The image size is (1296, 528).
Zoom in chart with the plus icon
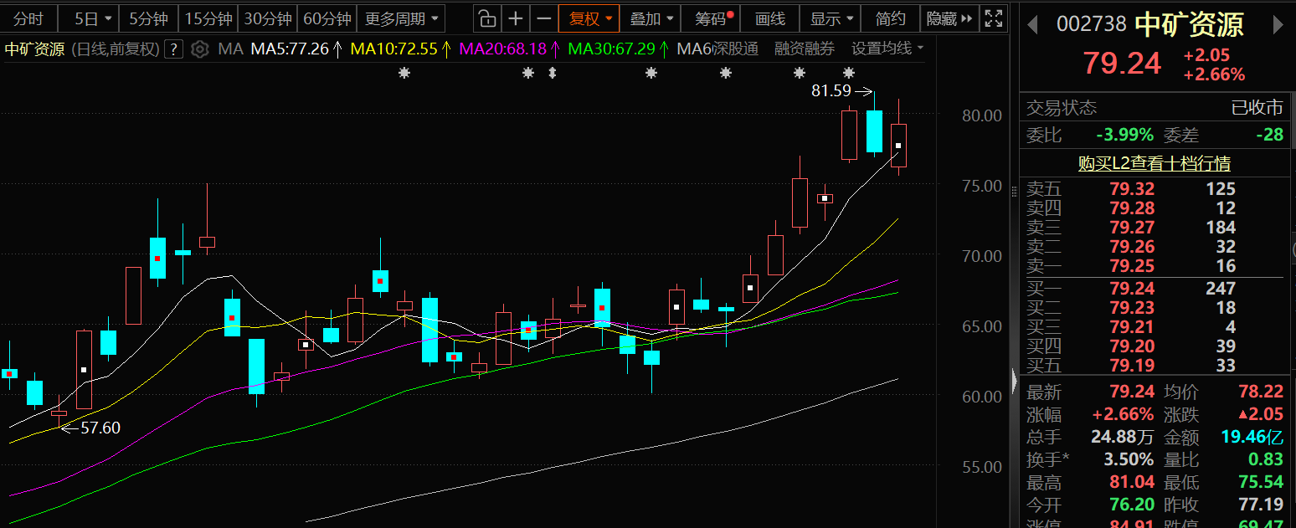point(516,18)
